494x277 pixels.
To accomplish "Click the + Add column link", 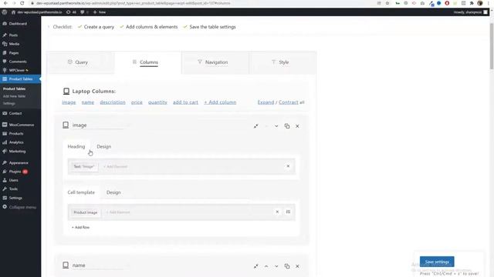I will (220, 102).
